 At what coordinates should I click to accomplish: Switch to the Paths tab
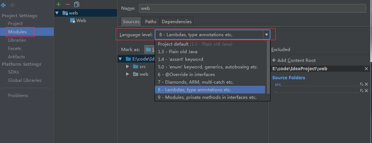151,21
